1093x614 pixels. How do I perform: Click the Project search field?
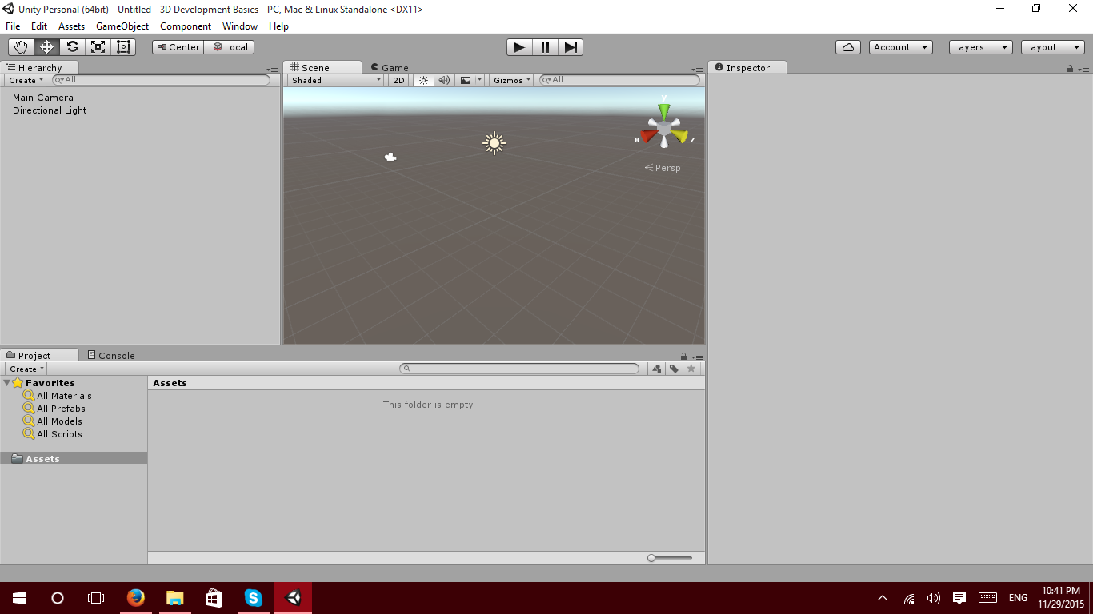tap(519, 369)
